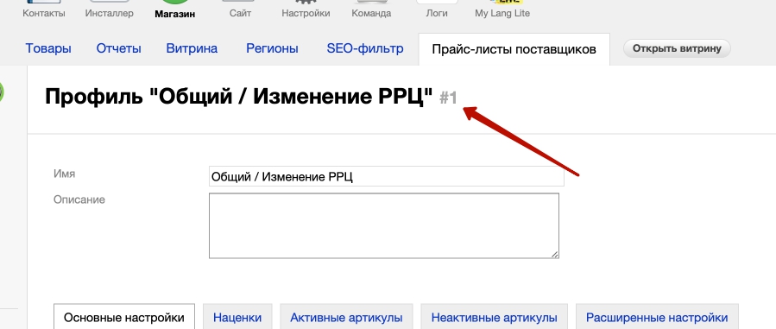The height and width of the screenshot is (329, 776).
Task: Open the Магазин app
Action: tap(174, 9)
